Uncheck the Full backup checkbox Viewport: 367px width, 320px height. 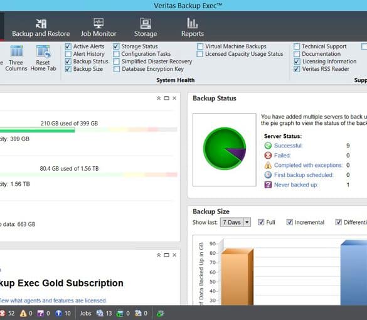[x=261, y=222]
